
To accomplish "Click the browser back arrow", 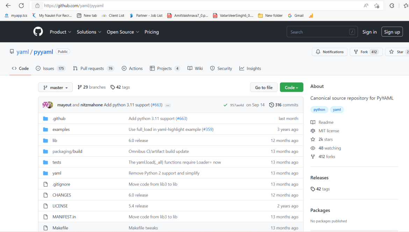I will click(x=8, y=6).
